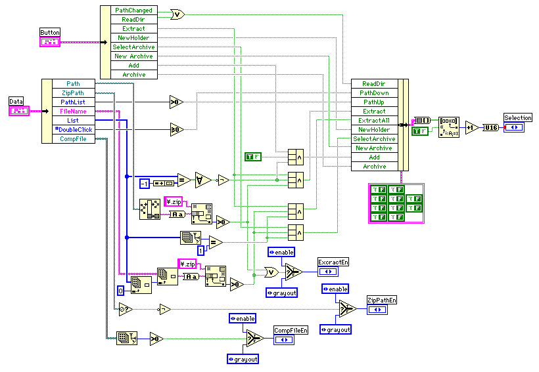The width and height of the screenshot is (539, 372).
Task: Open grayout enum constant below CompFileEn selector
Action: point(243,359)
